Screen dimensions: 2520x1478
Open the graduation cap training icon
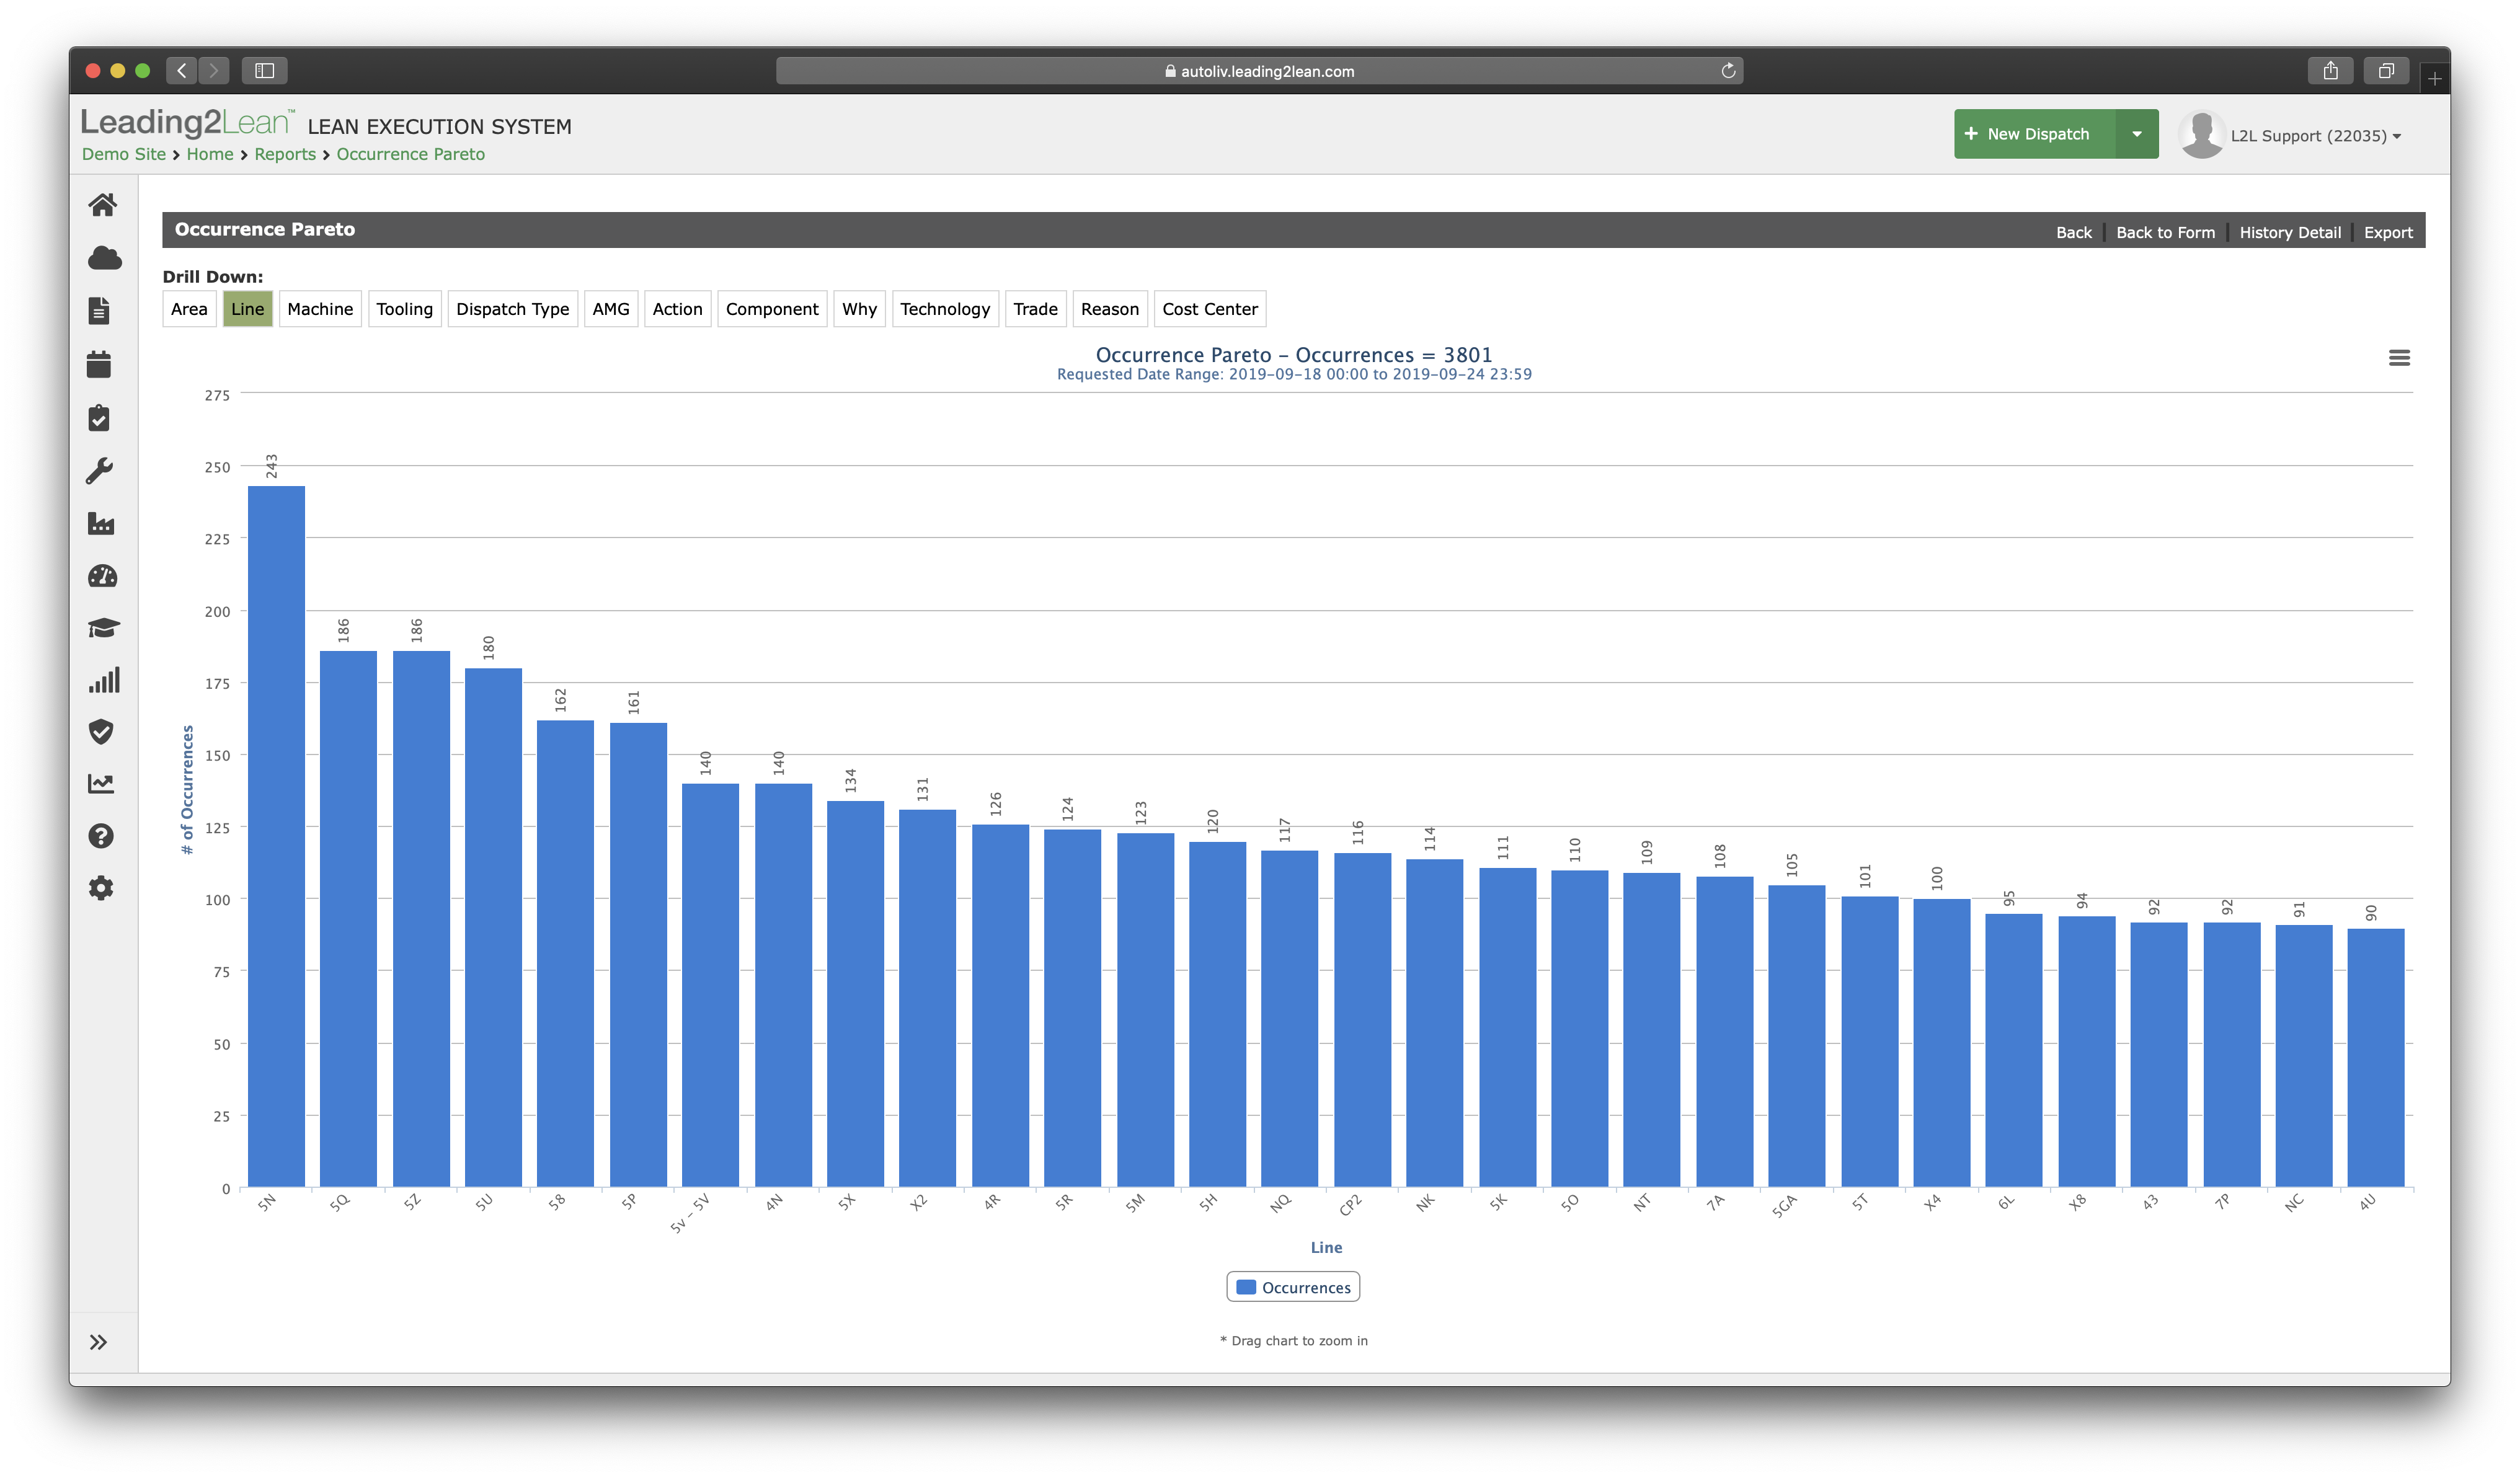click(103, 628)
